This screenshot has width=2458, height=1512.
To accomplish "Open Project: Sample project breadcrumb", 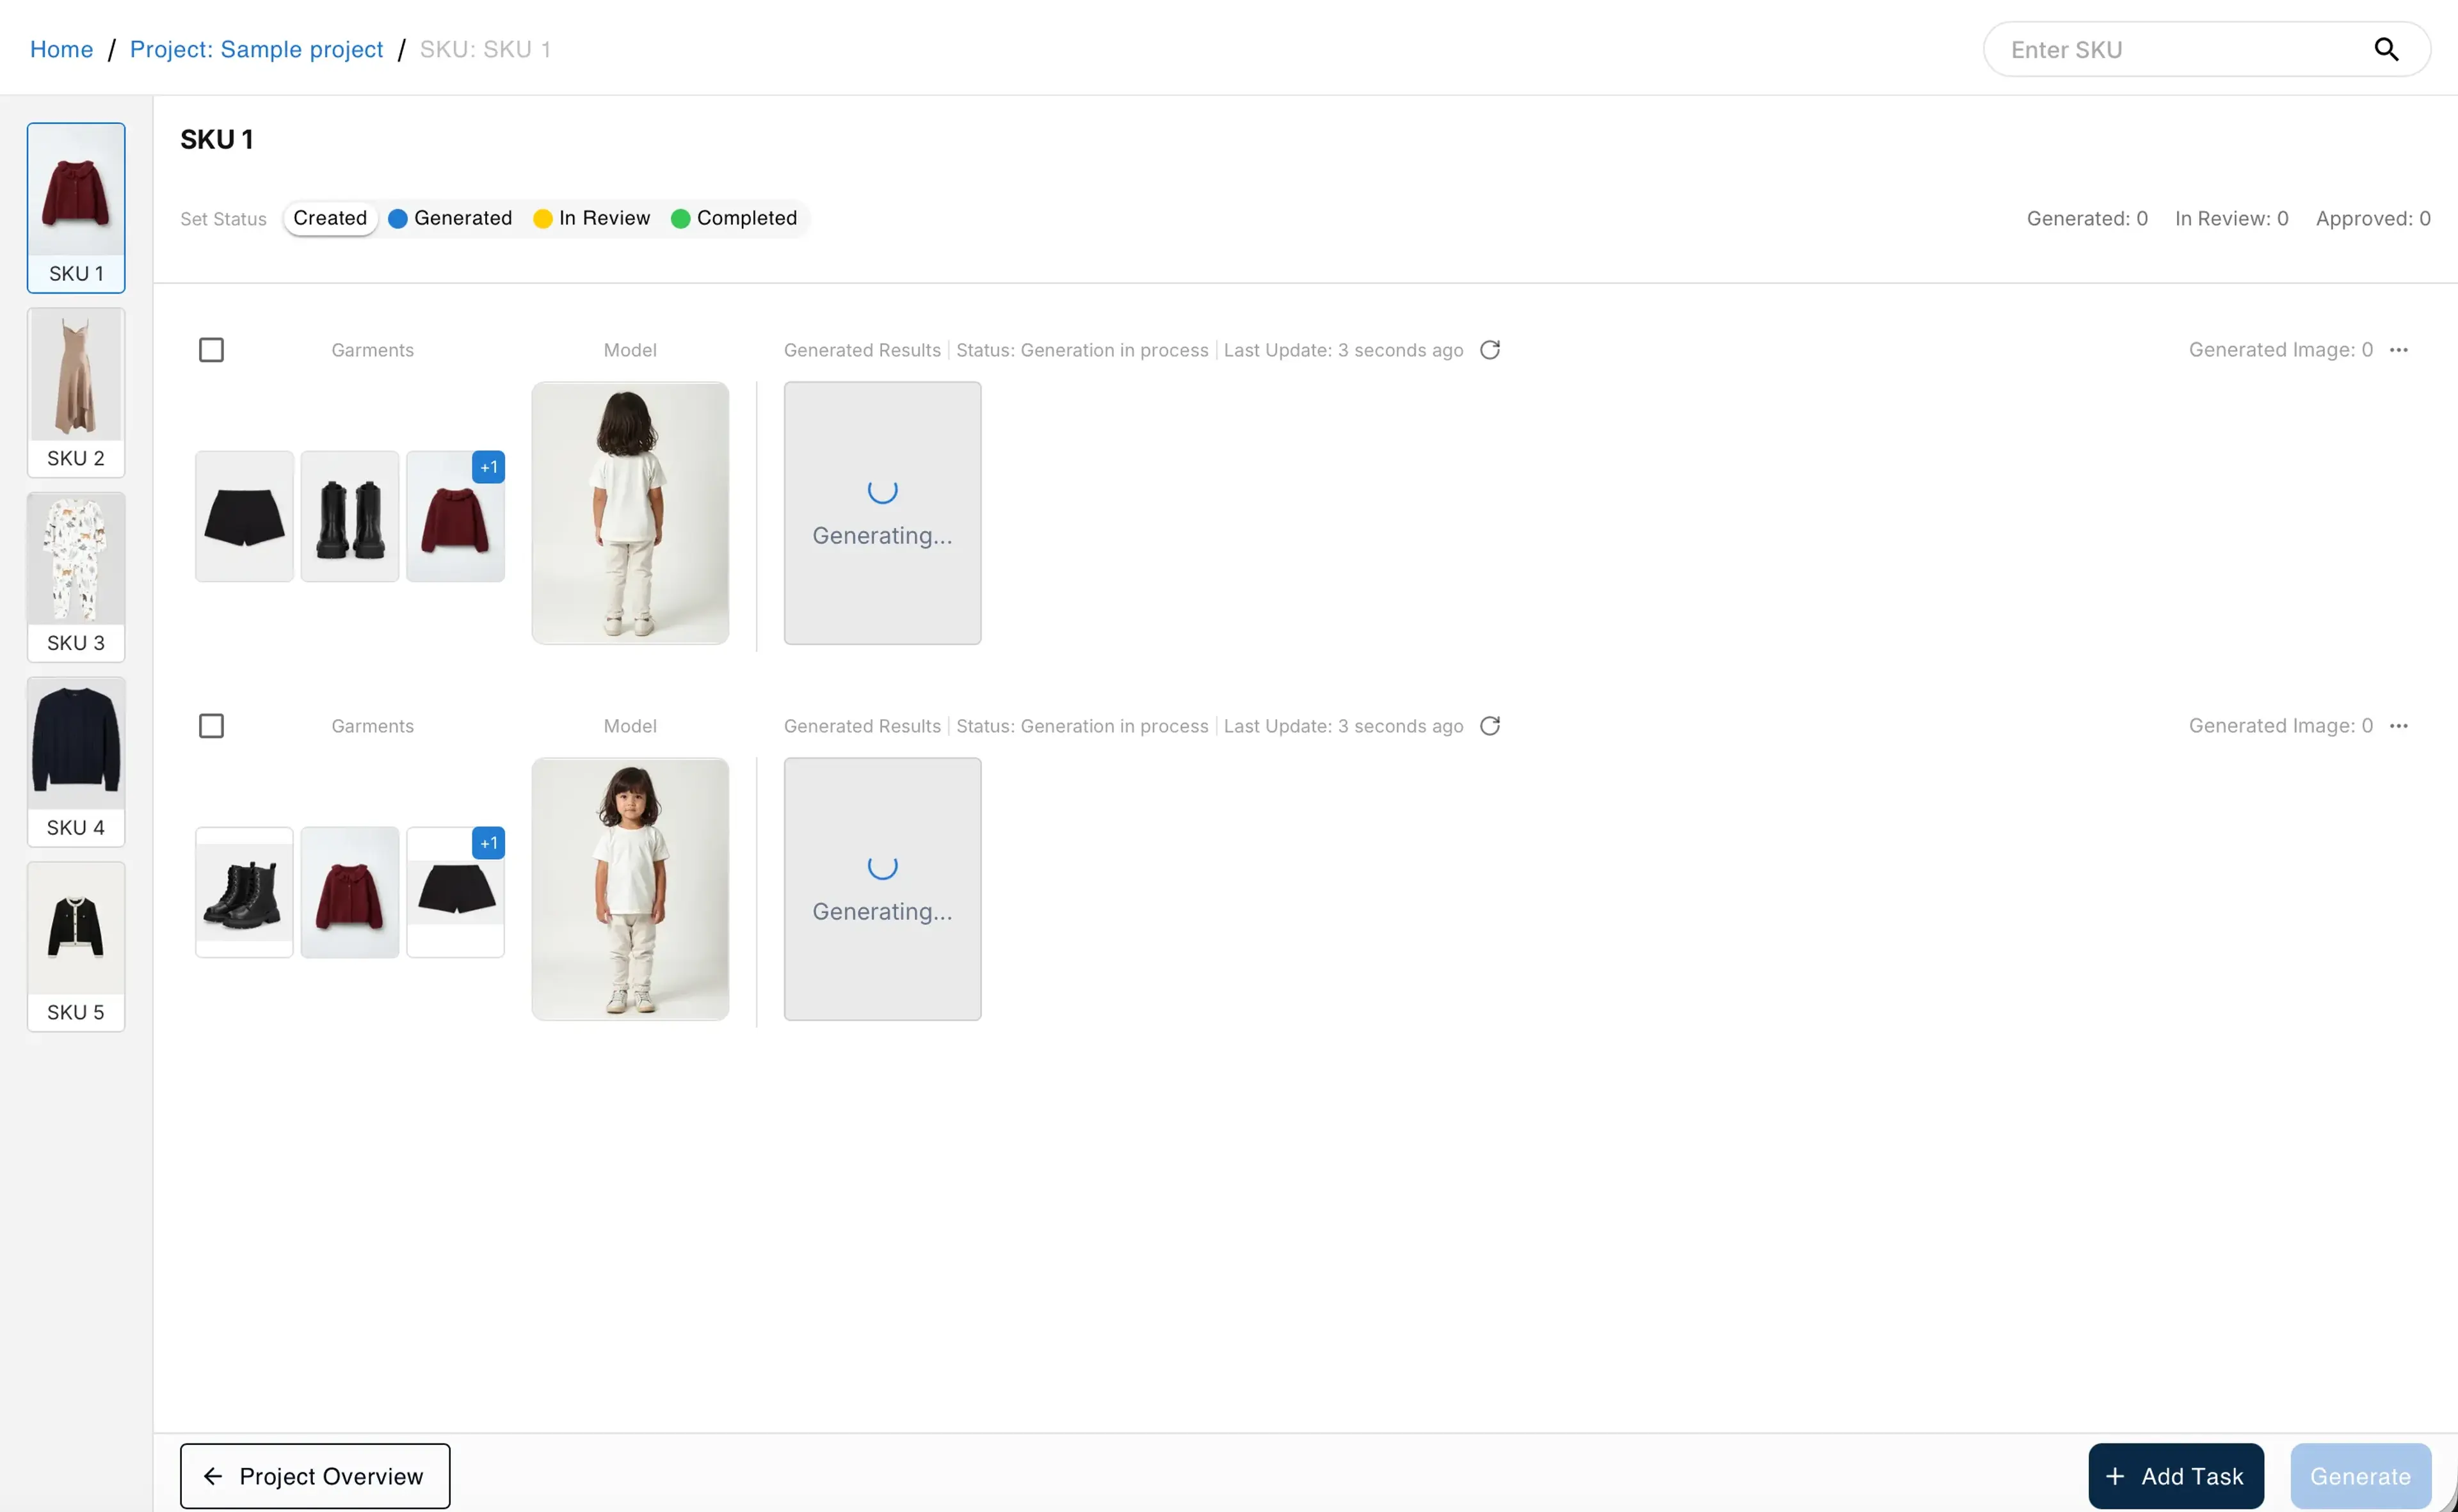I will pyautogui.click(x=256, y=49).
